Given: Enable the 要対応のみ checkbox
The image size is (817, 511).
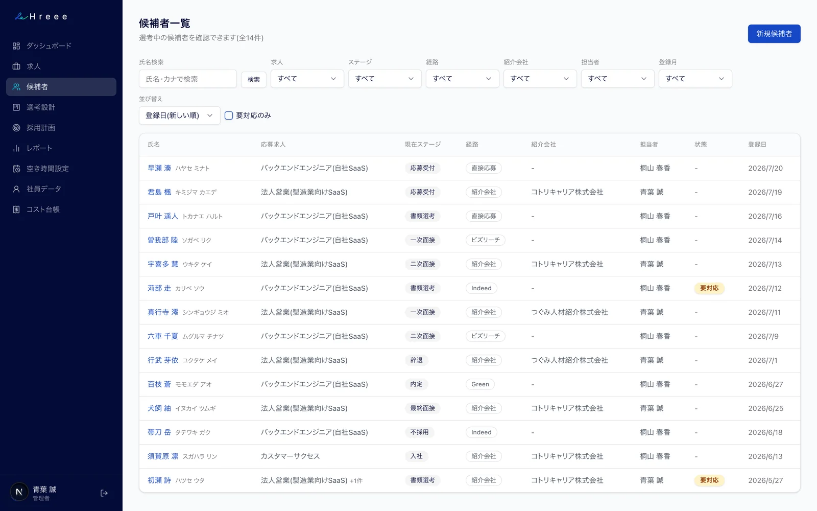Looking at the screenshot, I should point(229,115).
